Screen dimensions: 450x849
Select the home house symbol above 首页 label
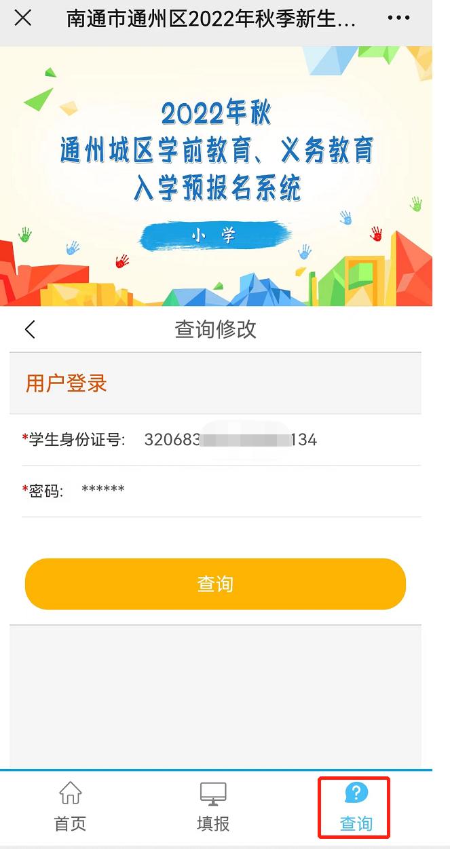coord(70,793)
